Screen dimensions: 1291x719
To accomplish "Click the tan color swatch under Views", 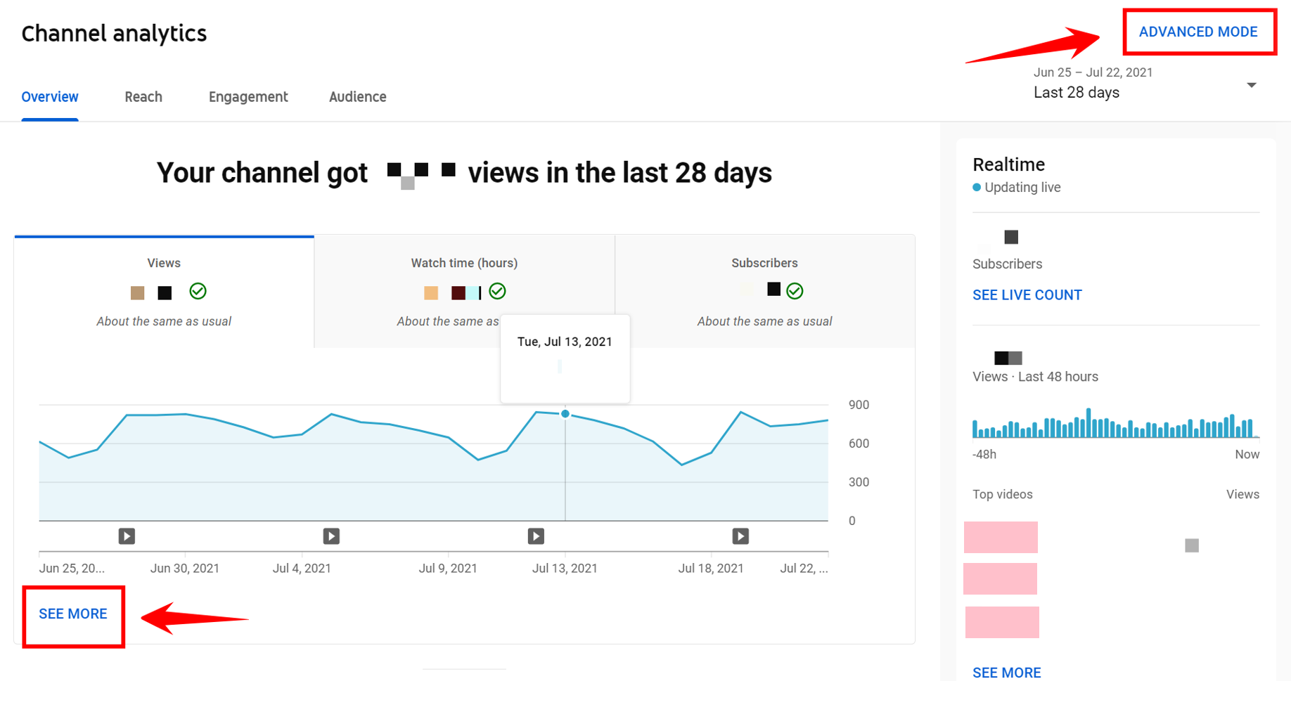I will click(x=138, y=292).
